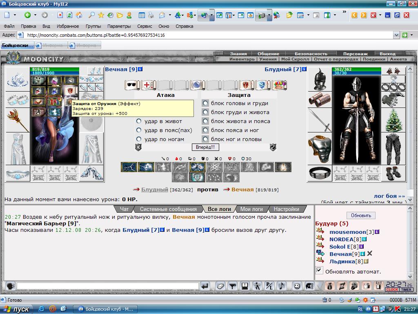Cast the second lightning storm skill

[x=146, y=167]
